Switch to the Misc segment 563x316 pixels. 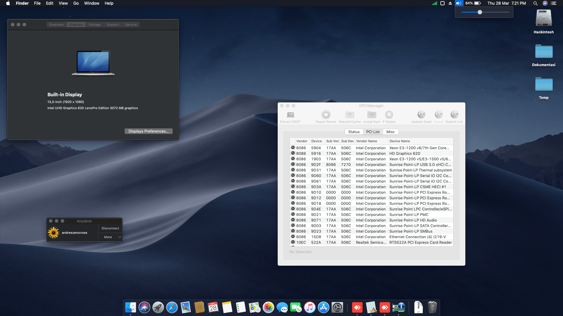(x=390, y=132)
